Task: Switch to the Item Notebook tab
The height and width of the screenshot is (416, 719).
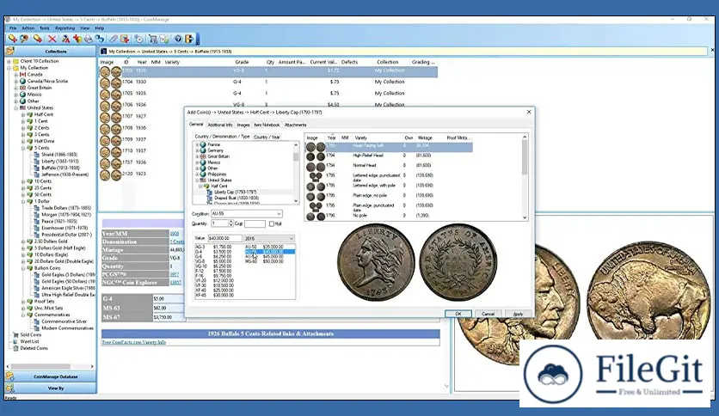Action: pyautogui.click(x=267, y=125)
